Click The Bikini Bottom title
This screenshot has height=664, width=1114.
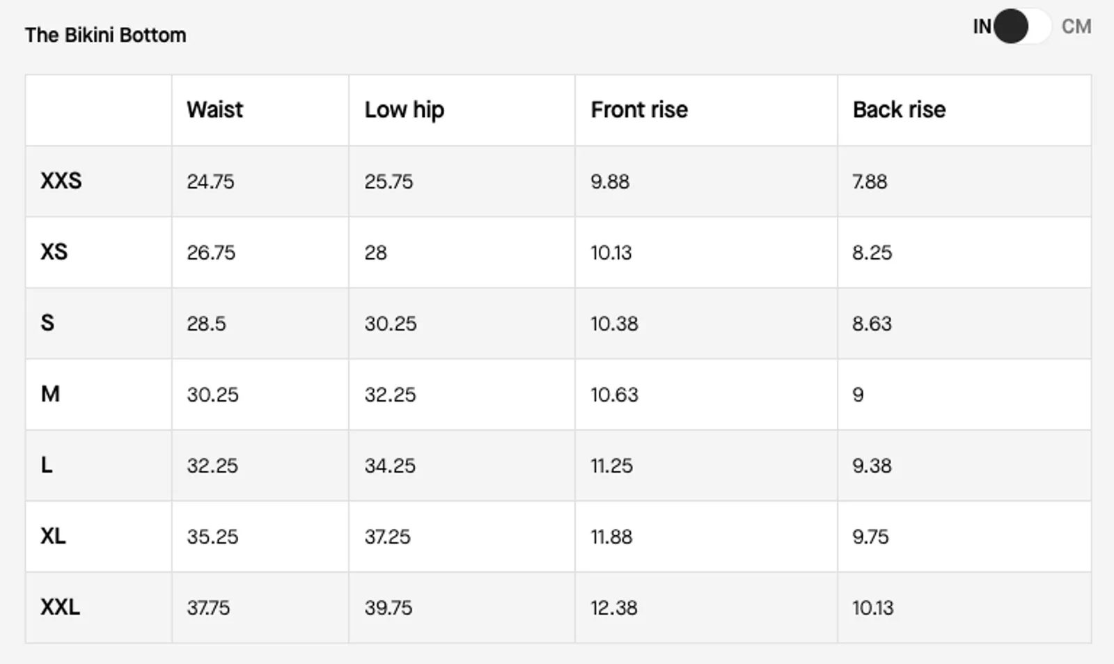[x=105, y=35]
